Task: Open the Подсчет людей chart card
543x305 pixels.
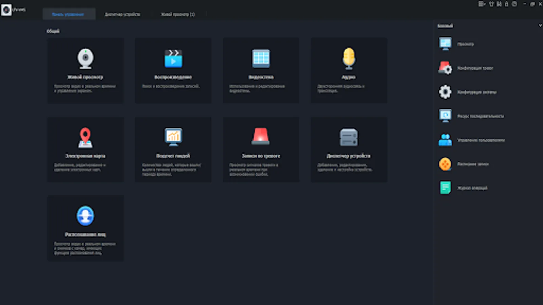Action: 173,149
